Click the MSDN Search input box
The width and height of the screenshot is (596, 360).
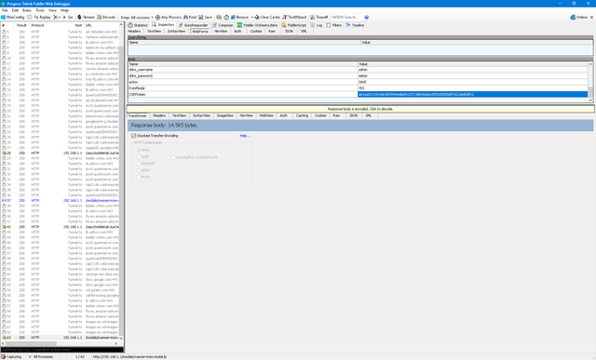coord(346,17)
